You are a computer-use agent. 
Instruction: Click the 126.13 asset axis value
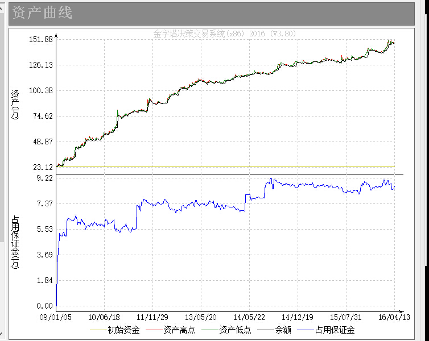[41, 65]
